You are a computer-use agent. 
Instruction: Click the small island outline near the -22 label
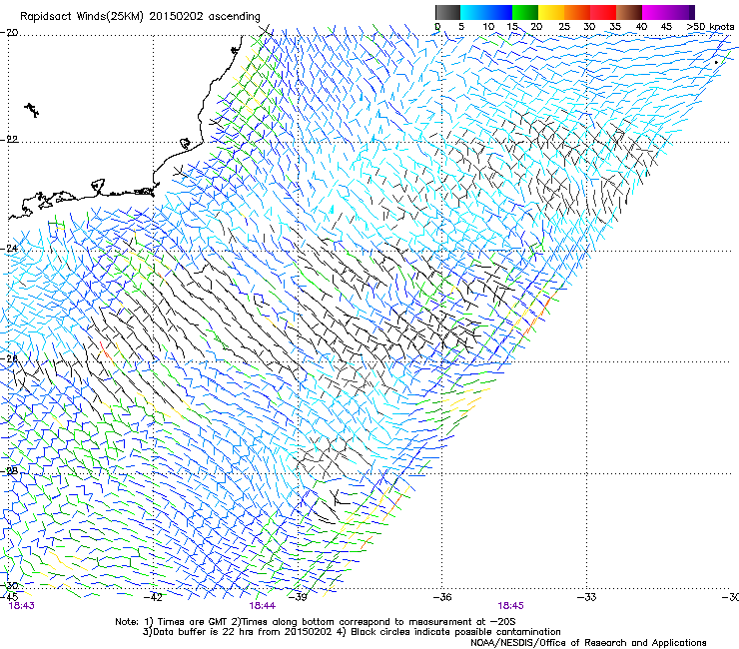click(x=185, y=143)
